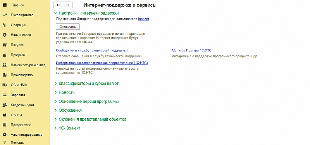Click the Отключить button
The width and height of the screenshot is (310, 145).
pos(68,26)
